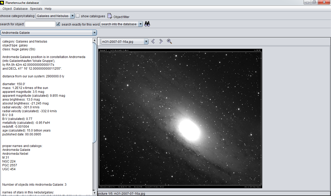Close the Planetensuche database window
The image size is (331, 196).
pos(324,2)
